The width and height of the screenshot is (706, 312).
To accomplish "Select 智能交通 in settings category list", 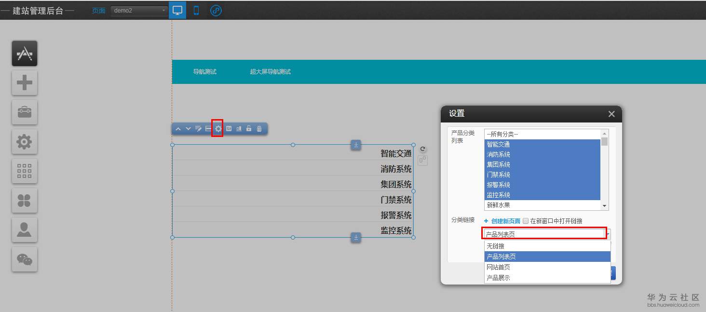I will pyautogui.click(x=543, y=144).
